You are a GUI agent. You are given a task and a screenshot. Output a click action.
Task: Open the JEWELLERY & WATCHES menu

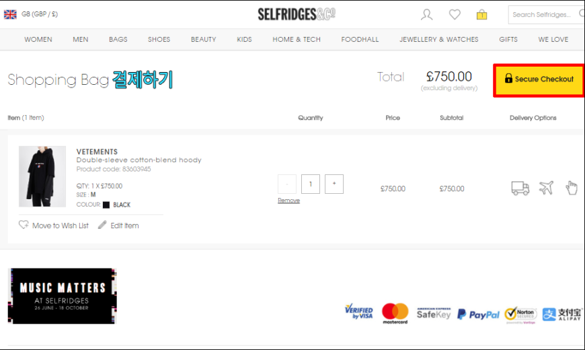pyautogui.click(x=439, y=39)
